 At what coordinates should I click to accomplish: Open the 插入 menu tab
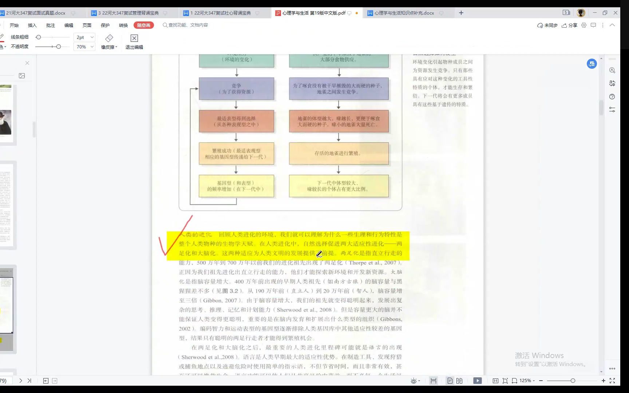tap(32, 25)
